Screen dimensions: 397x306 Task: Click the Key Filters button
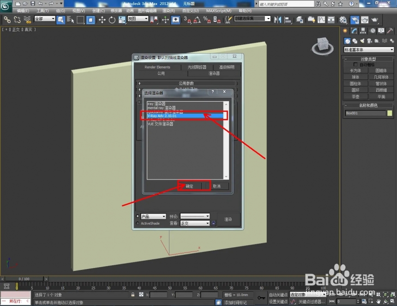click(x=311, y=301)
